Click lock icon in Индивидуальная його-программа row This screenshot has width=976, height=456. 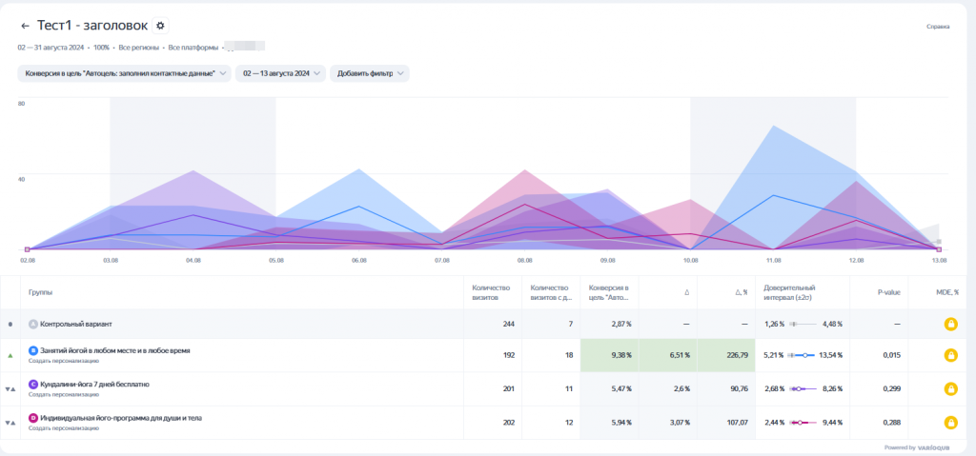(x=950, y=423)
